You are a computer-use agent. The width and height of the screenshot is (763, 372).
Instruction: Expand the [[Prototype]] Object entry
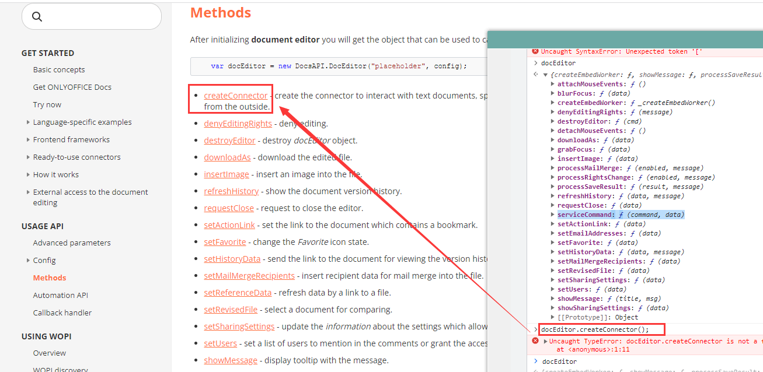[553, 317]
